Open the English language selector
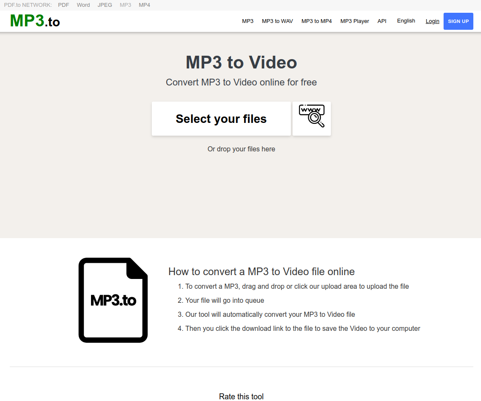The width and height of the screenshot is (481, 401). (406, 21)
